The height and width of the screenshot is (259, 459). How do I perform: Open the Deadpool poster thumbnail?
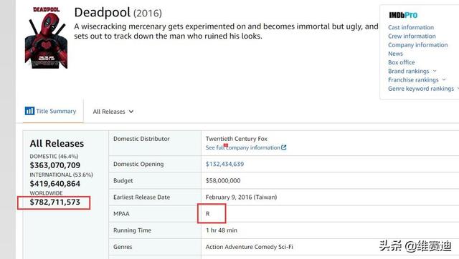(46, 38)
